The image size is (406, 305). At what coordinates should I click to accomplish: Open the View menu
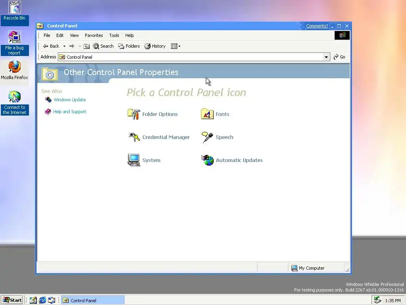[74, 35]
